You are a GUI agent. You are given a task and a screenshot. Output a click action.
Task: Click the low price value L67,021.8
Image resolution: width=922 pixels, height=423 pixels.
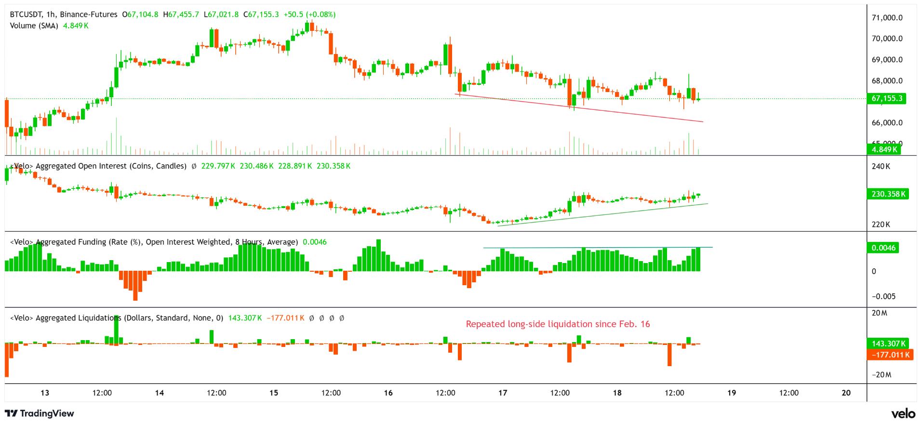(x=221, y=14)
